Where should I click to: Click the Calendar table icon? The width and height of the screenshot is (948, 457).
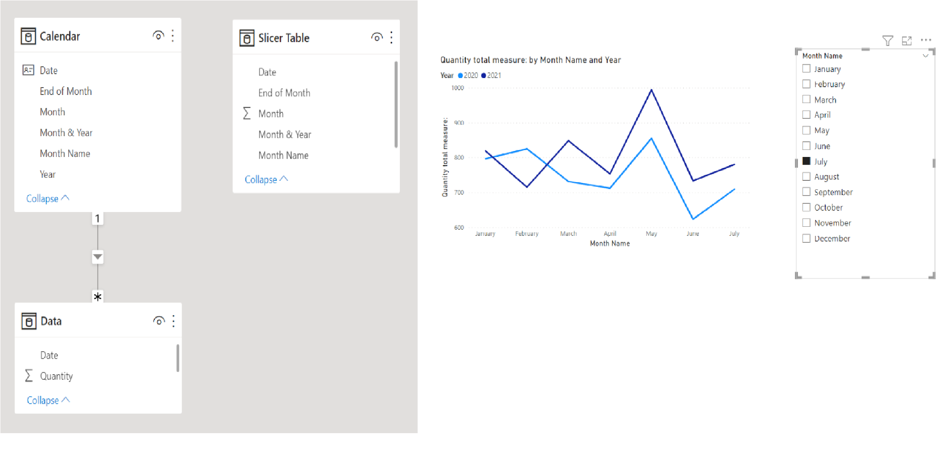(x=28, y=36)
